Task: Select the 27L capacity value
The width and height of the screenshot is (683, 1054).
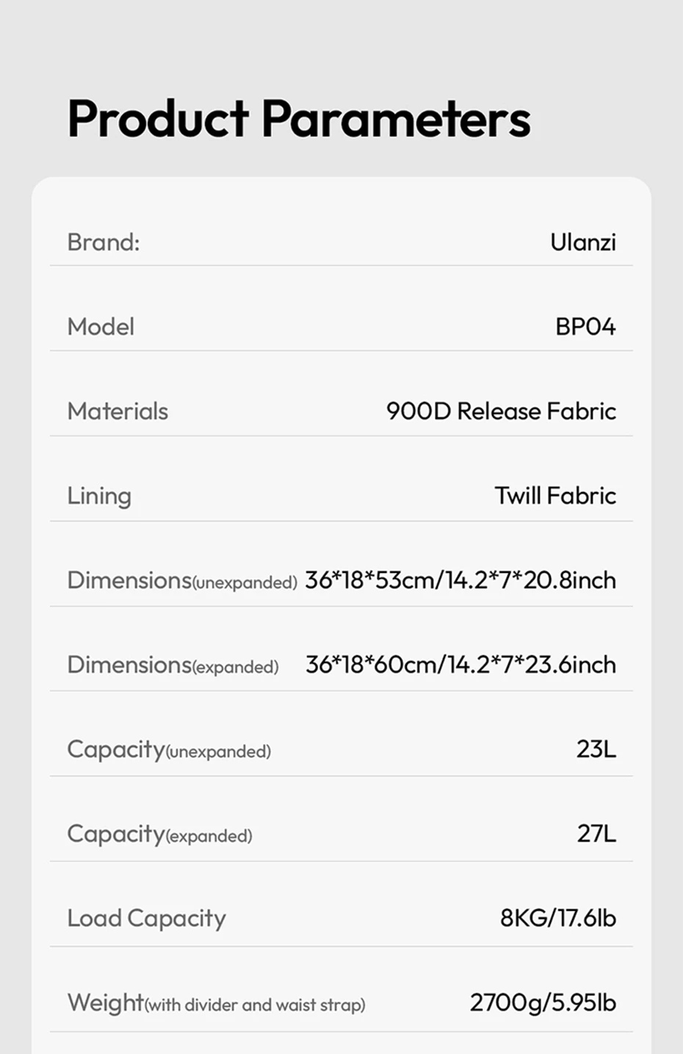Action: coord(596,834)
